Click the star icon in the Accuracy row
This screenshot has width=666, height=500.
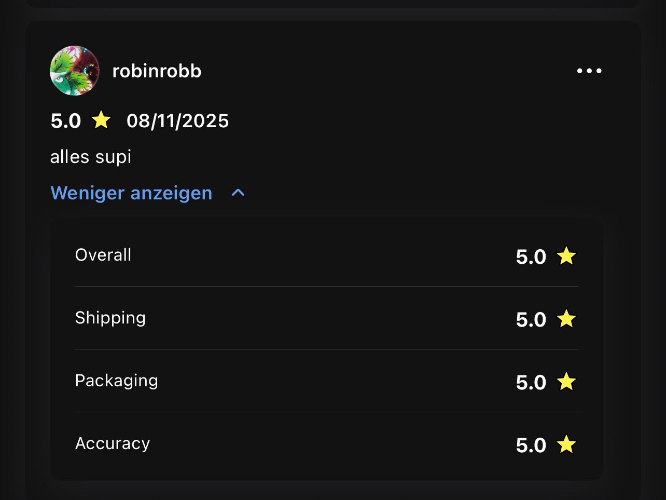566,444
